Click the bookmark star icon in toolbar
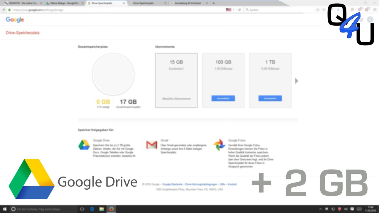379x213 pixels. pos(318,10)
